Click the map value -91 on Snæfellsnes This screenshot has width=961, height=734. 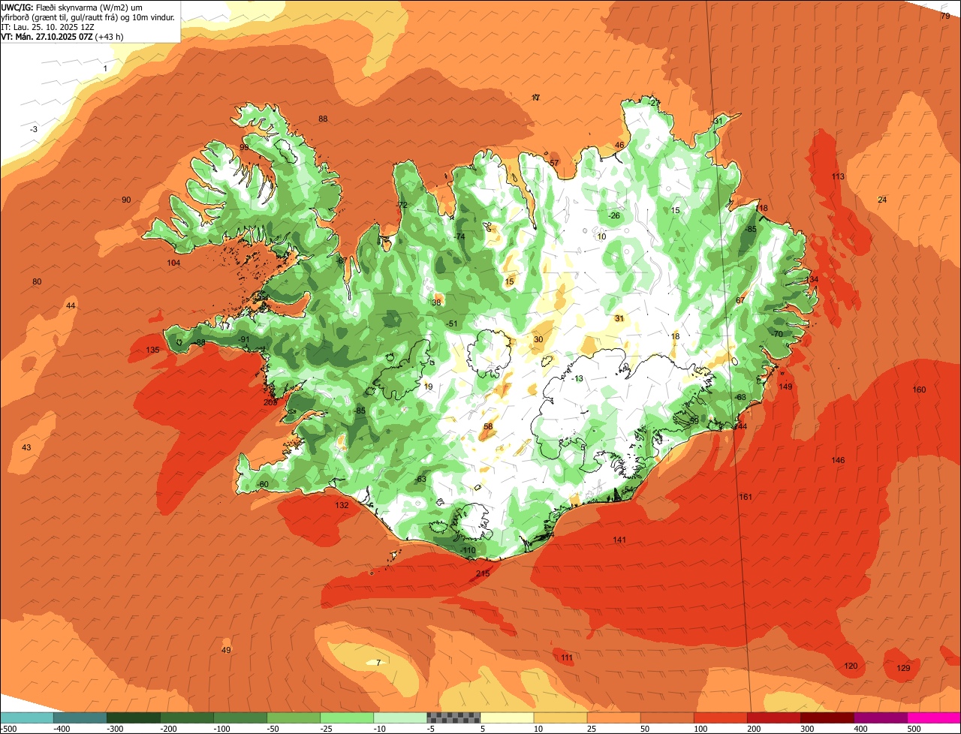coord(244,340)
